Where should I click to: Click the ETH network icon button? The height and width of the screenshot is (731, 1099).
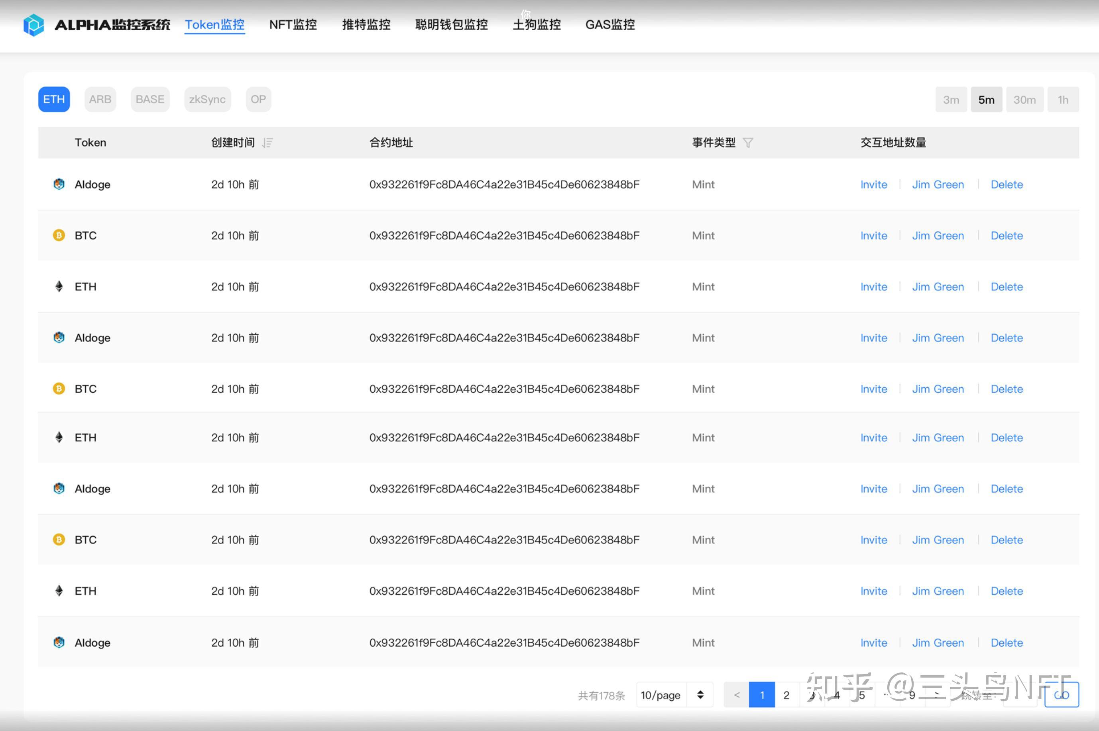[x=53, y=100]
